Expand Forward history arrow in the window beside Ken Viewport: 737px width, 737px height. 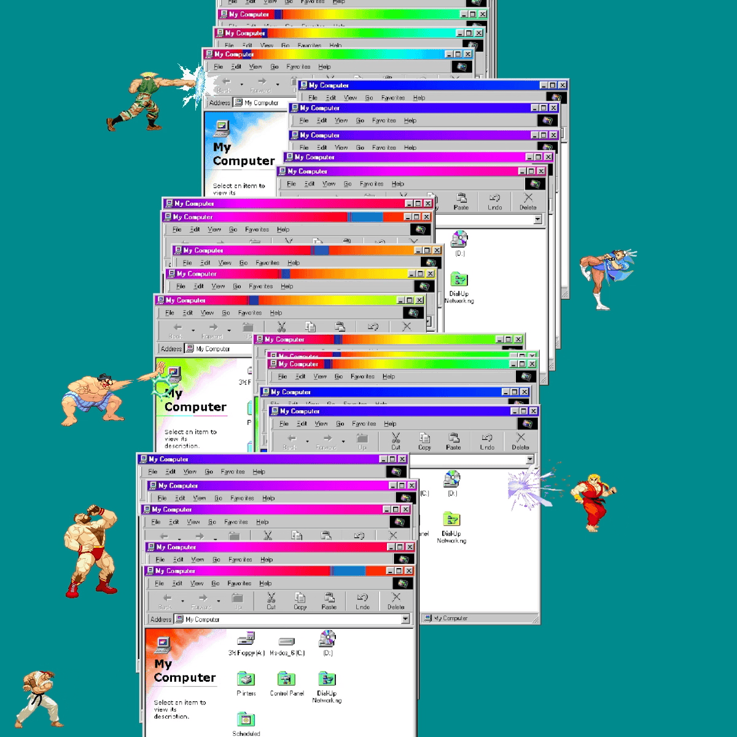(x=343, y=442)
